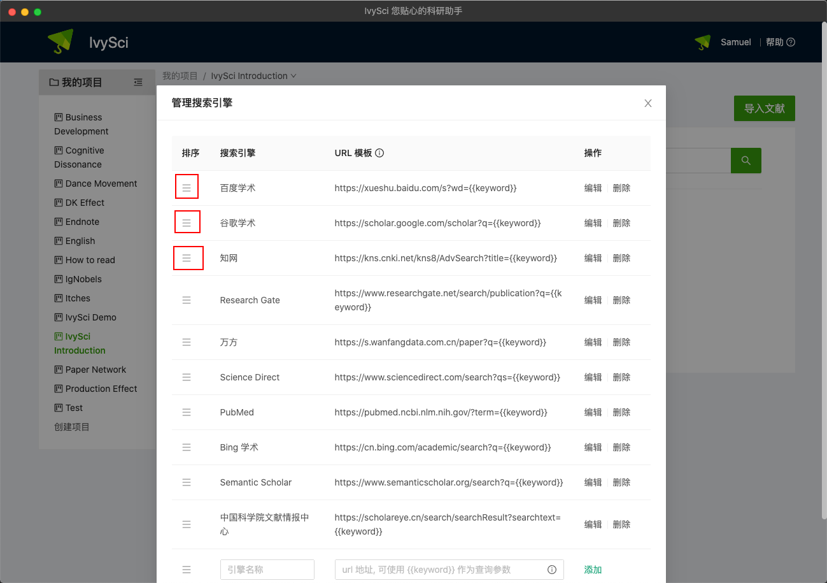The width and height of the screenshot is (827, 583).
Task: Open the English project
Action: [x=74, y=241]
